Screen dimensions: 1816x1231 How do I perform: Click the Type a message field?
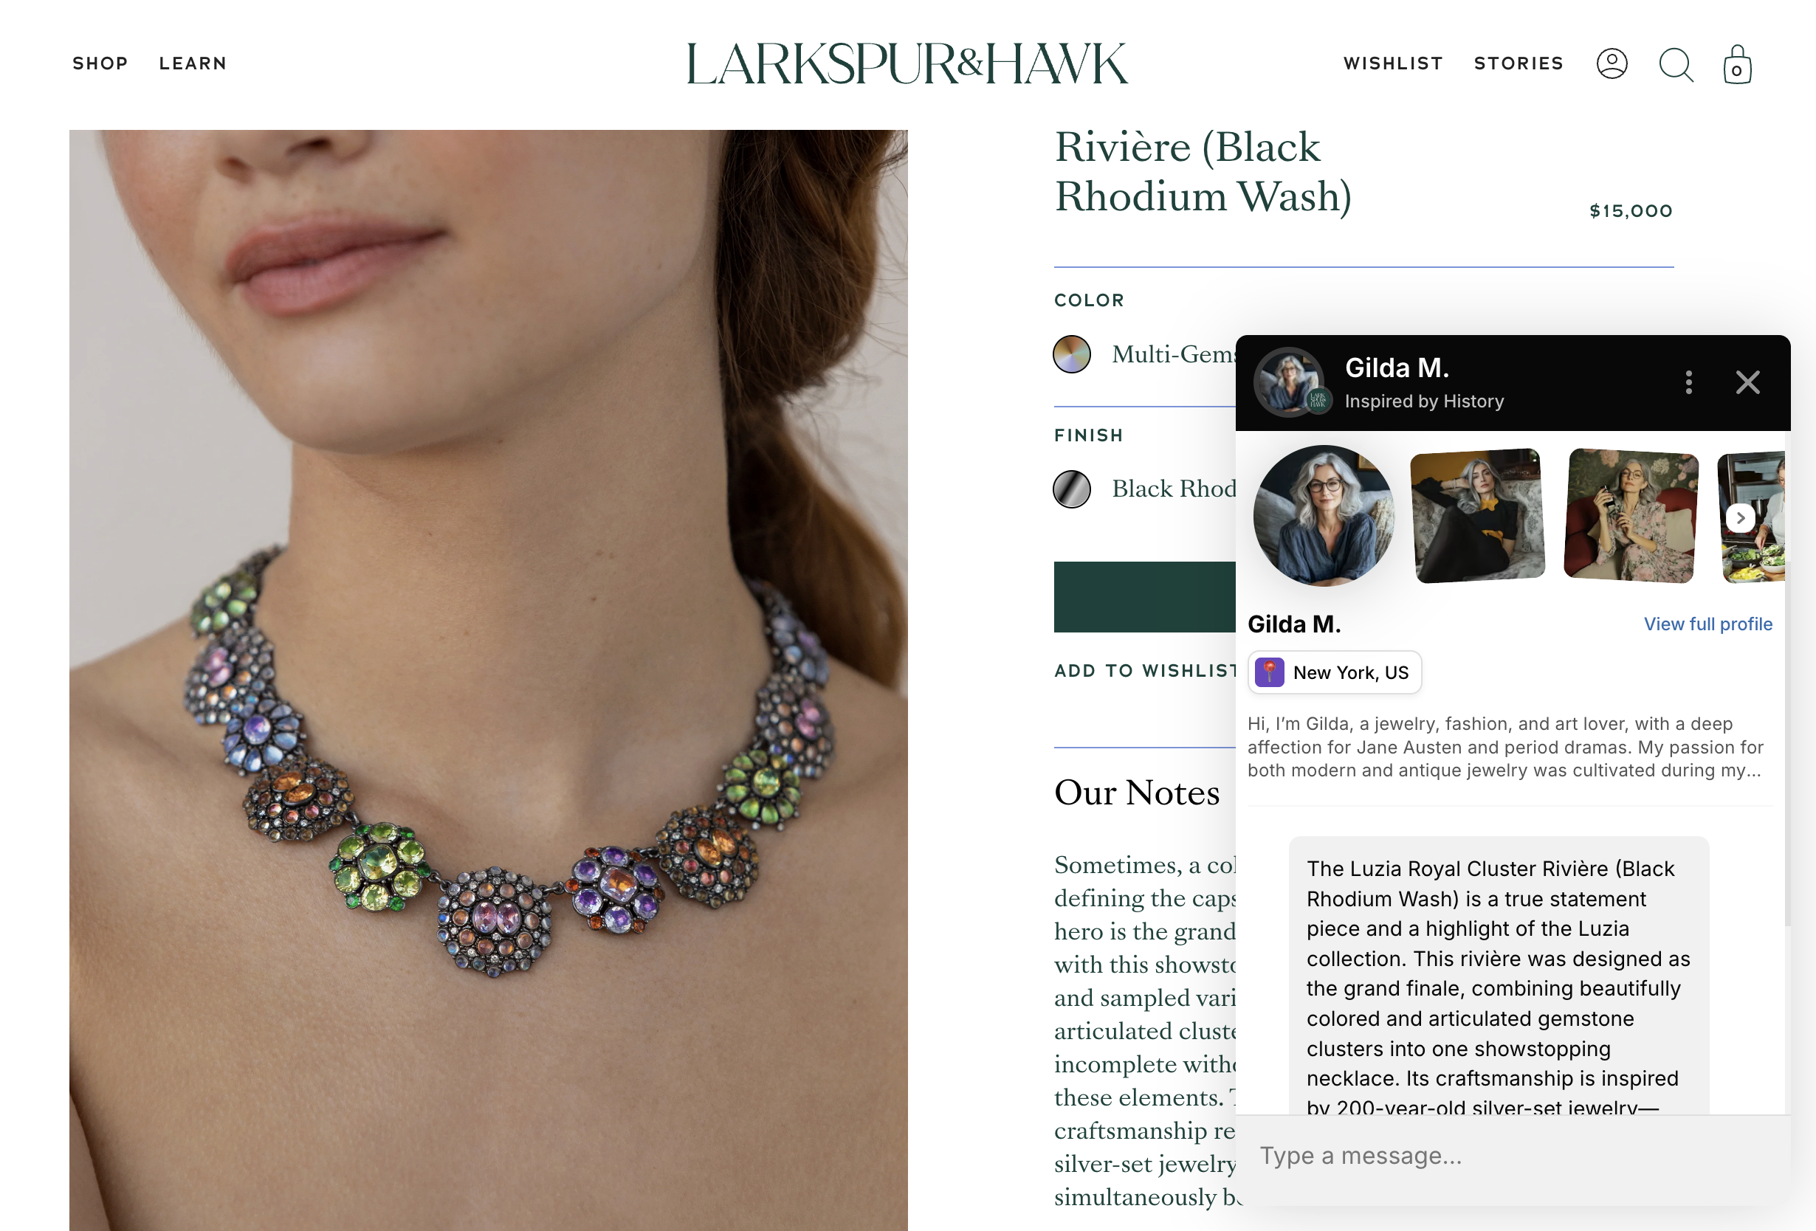[1513, 1155]
